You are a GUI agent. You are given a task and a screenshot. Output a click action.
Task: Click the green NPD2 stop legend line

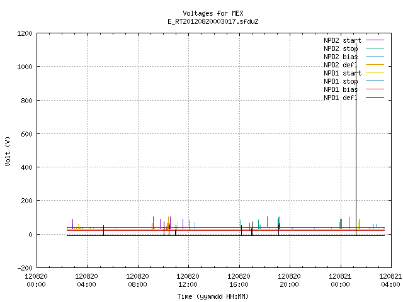point(375,48)
